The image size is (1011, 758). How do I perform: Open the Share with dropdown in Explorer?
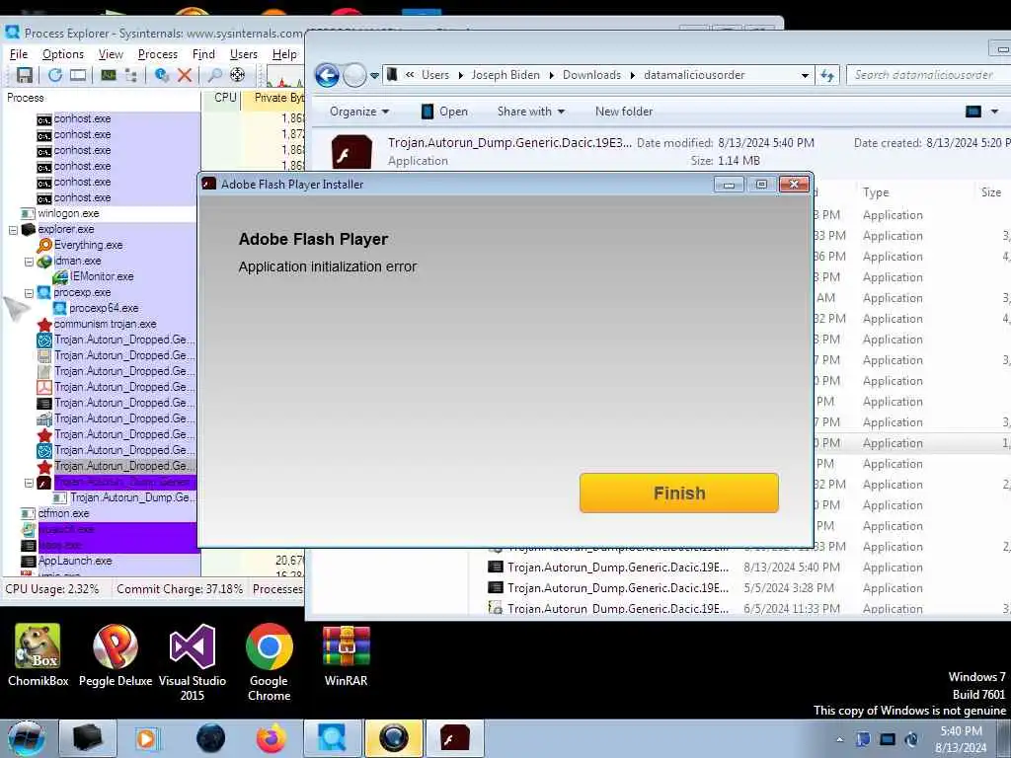[530, 112]
